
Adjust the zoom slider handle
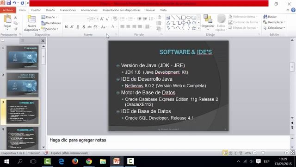[x=263, y=153]
